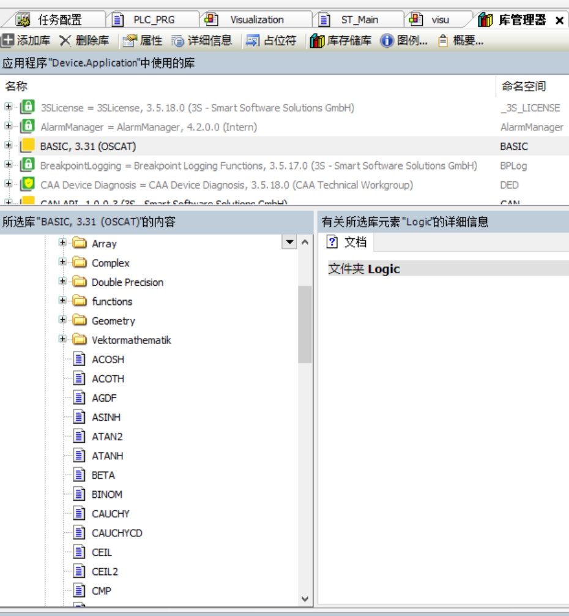Click the Add Library (添加库) icon
The height and width of the screenshot is (616, 569).
tap(7, 41)
